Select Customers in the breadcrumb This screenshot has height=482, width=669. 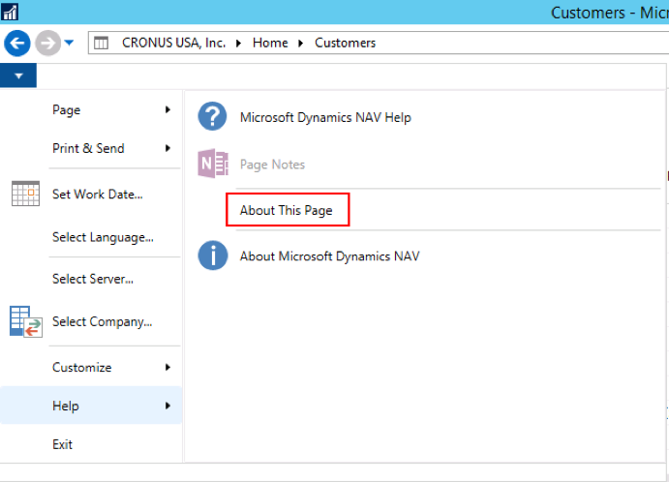coord(346,43)
